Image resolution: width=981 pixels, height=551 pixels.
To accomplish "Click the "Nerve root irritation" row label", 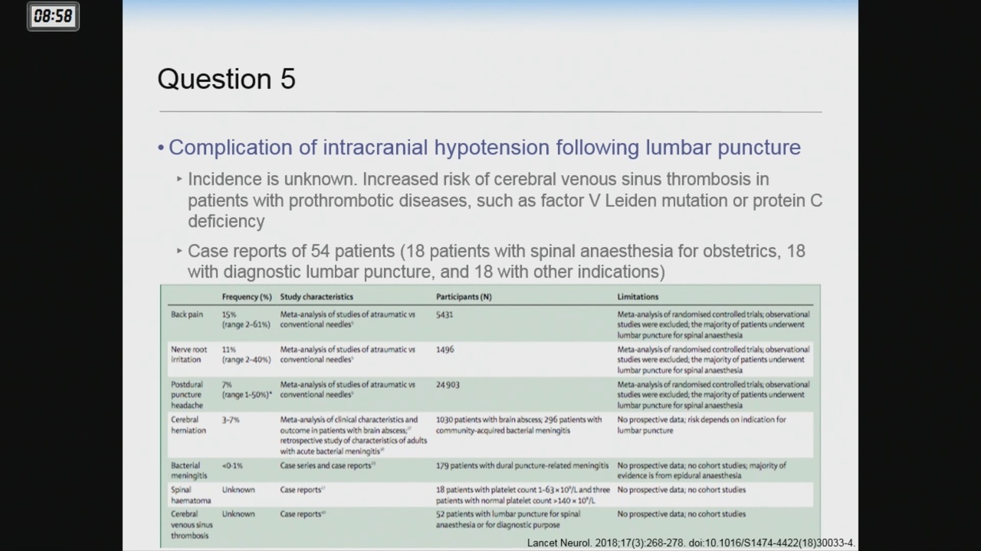I will tap(188, 354).
